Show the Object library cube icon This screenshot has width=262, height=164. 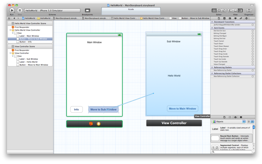[x=235, y=117]
